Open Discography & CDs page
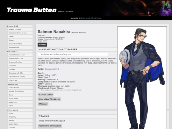The width and height of the screenshot is (172, 129). 20,73
